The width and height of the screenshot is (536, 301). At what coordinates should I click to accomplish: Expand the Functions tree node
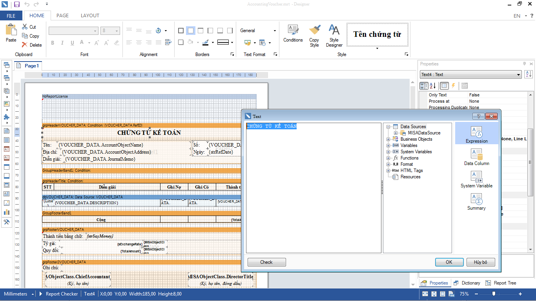coord(388,158)
